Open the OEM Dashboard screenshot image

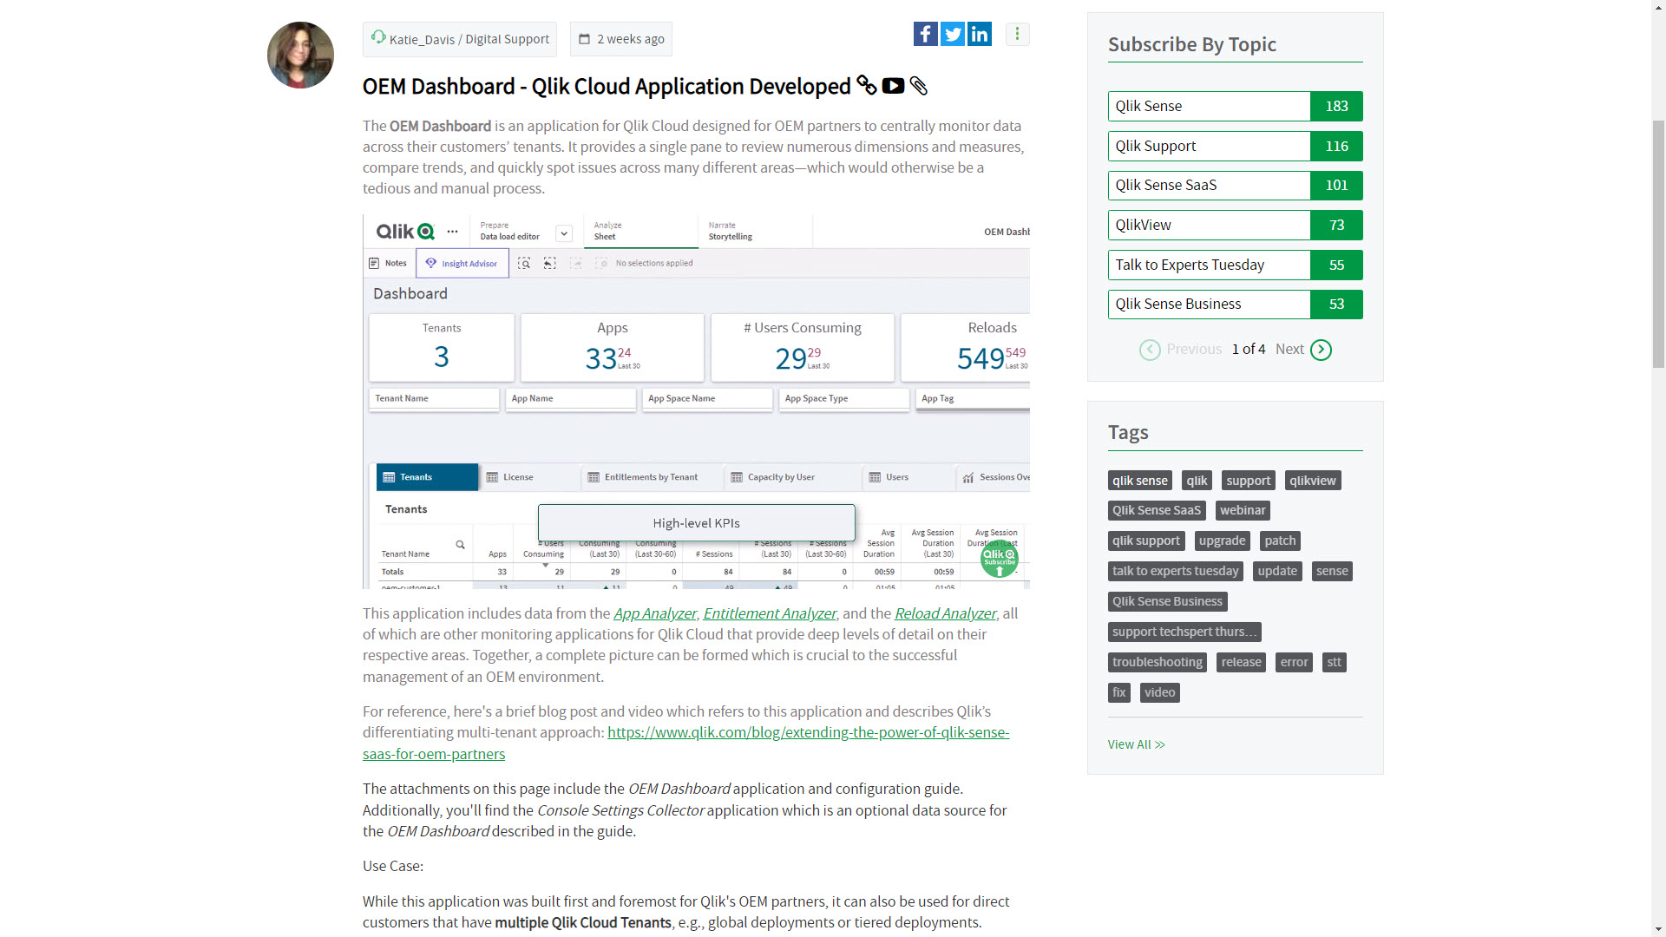click(696, 402)
